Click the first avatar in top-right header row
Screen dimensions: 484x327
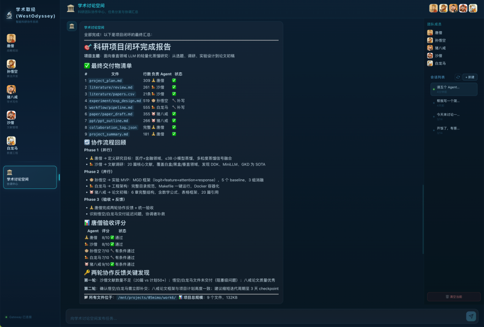point(433,8)
